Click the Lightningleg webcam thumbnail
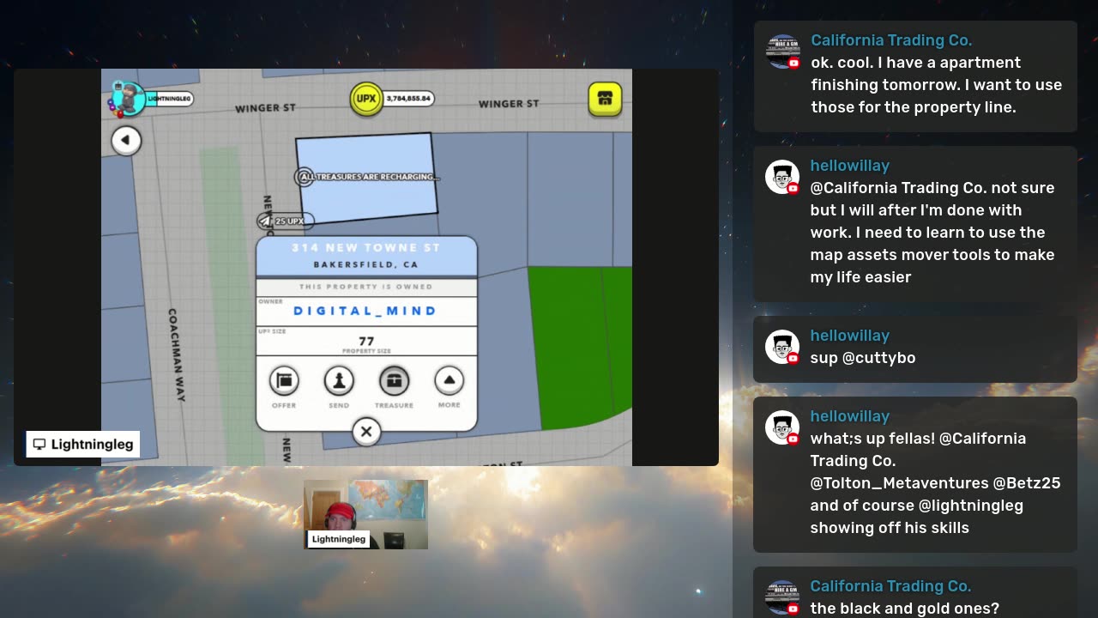This screenshot has height=618, width=1098. 365,514
